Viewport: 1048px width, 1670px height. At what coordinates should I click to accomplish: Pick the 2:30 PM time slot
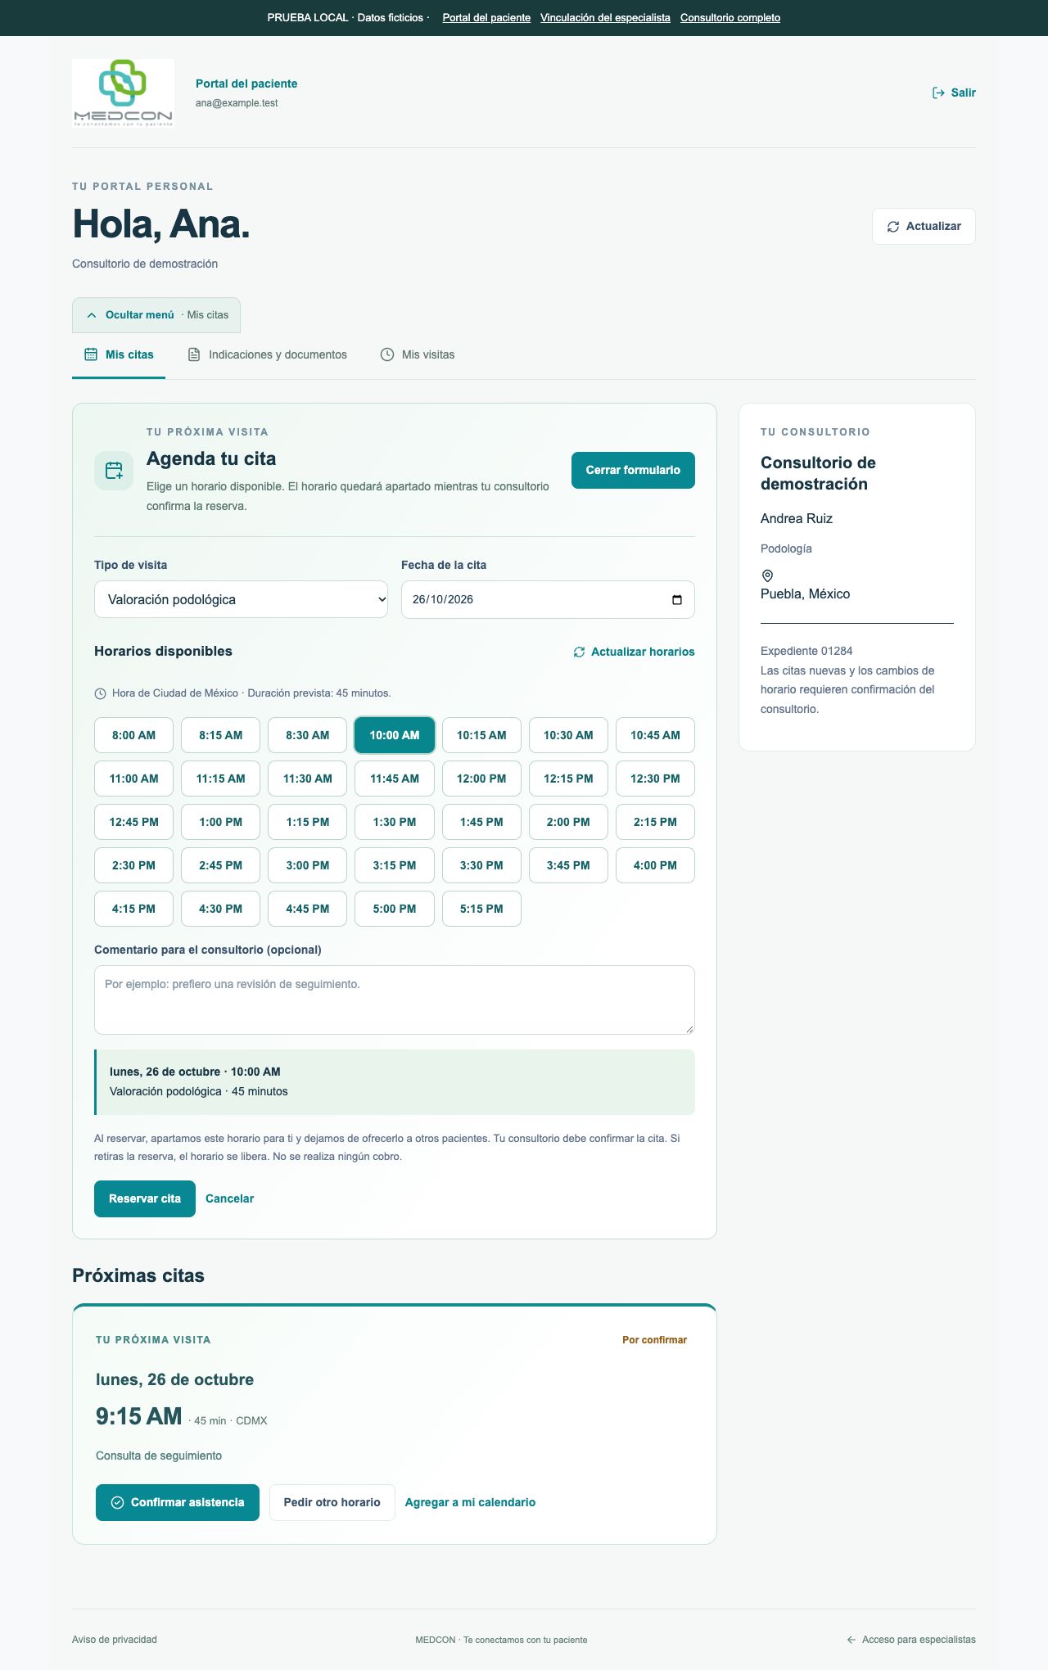click(133, 865)
